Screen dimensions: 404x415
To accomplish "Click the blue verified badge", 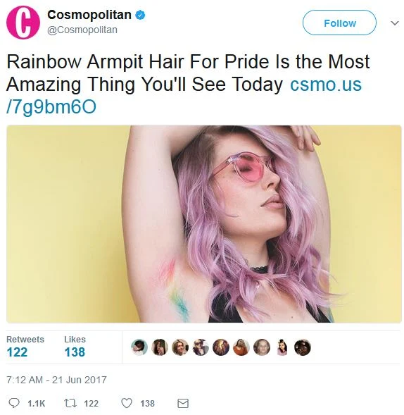I will coord(140,15).
